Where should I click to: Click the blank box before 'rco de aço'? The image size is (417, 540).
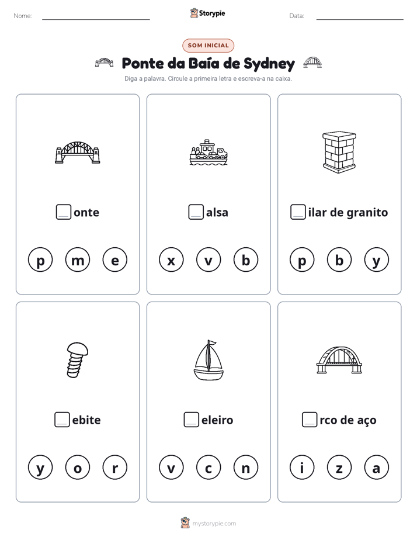[x=310, y=420]
